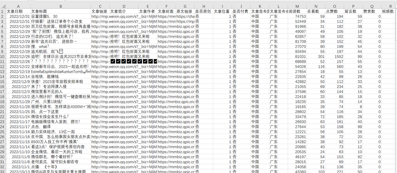Click header cell 是否原创

(204, 11)
